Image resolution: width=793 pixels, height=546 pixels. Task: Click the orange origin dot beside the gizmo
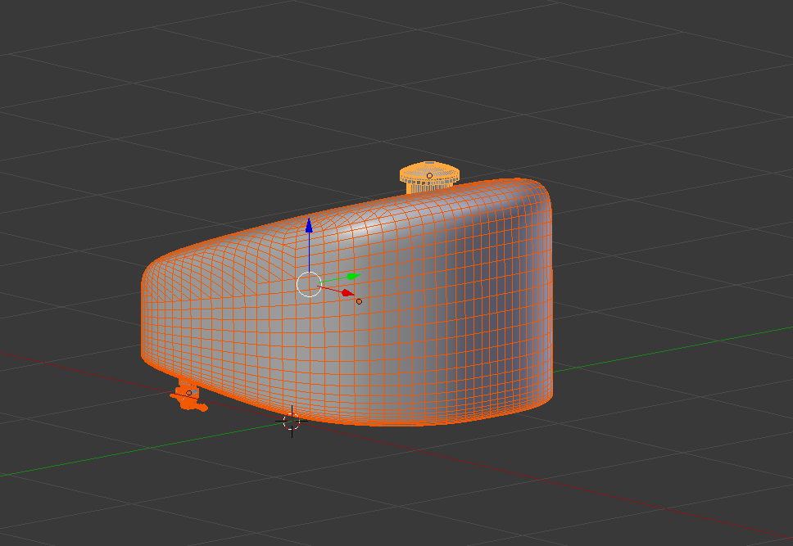[x=359, y=300]
